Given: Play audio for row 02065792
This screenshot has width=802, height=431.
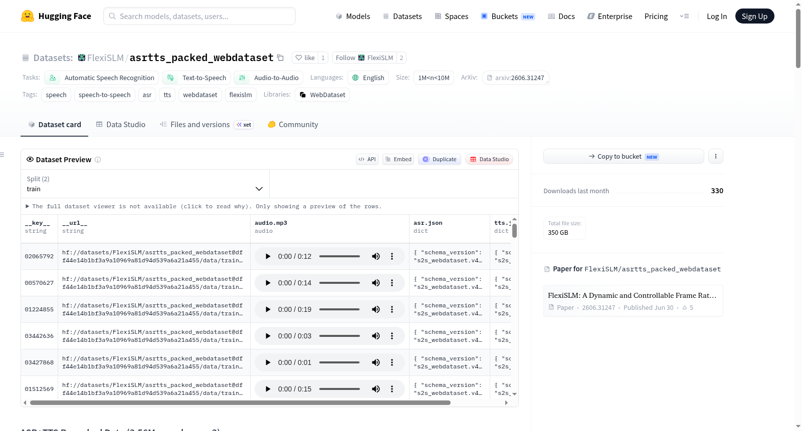Looking at the screenshot, I should point(268,256).
